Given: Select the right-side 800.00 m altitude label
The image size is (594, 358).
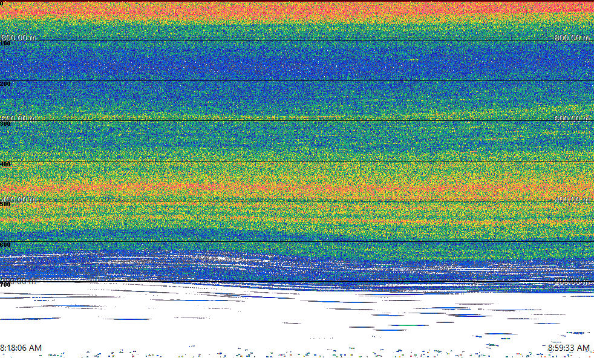Looking at the screenshot, I should (572, 37).
